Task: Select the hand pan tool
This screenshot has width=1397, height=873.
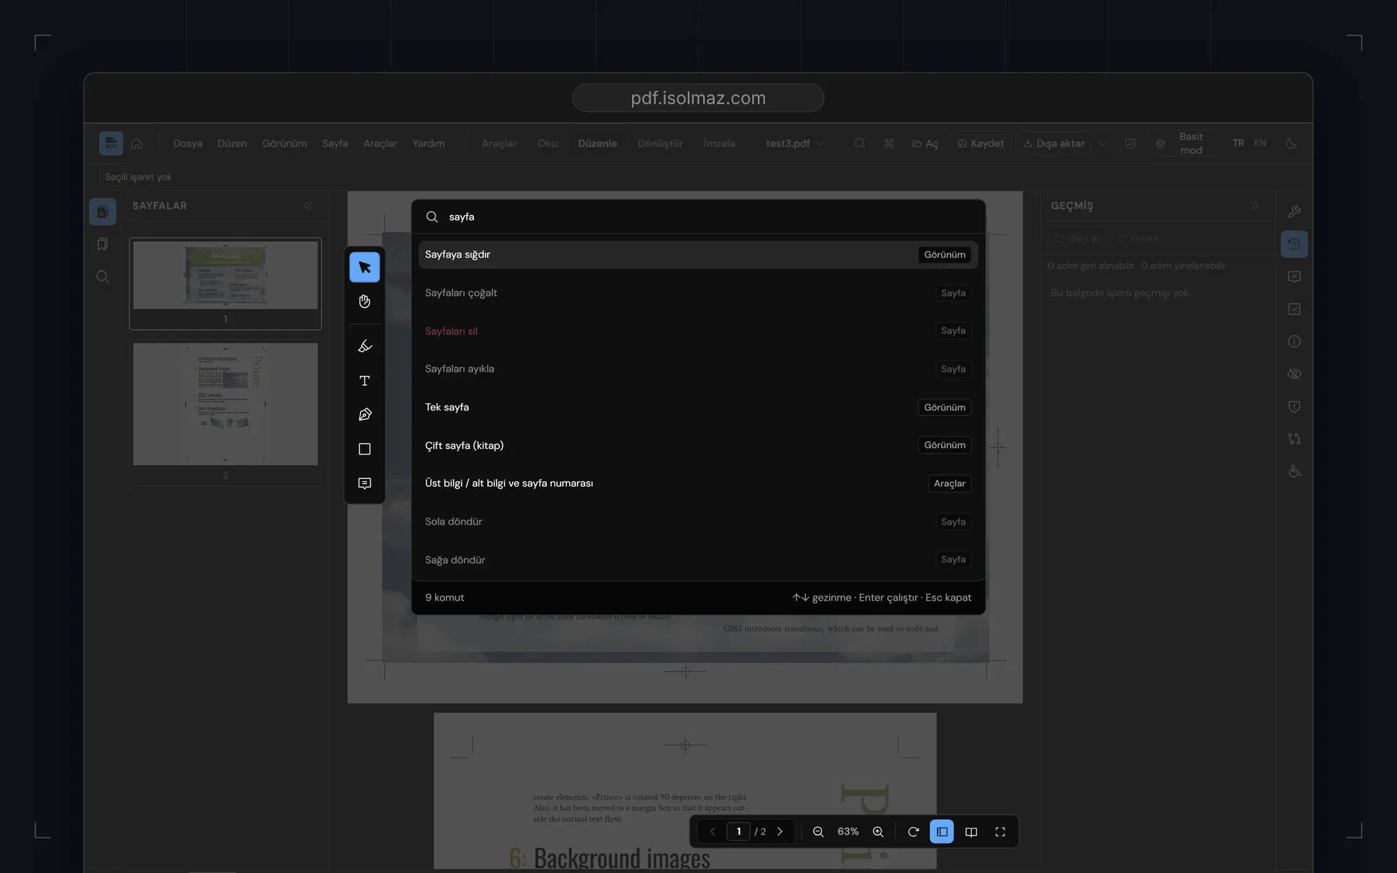Action: 365,302
